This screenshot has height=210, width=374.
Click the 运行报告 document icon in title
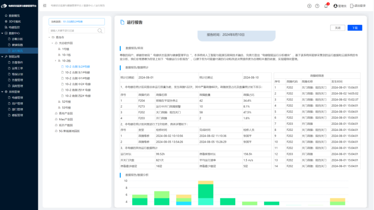click(122, 22)
